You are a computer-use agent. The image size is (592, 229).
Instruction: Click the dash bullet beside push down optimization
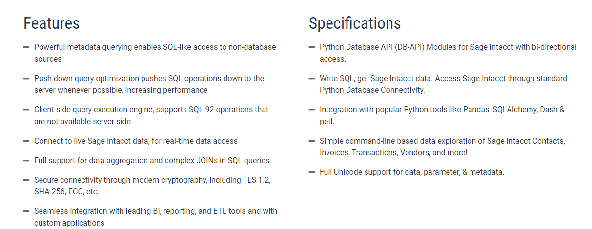[26, 79]
